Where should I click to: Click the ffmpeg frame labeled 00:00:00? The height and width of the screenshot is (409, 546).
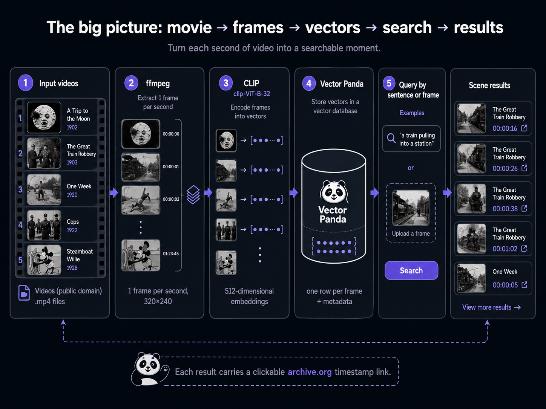(x=141, y=134)
